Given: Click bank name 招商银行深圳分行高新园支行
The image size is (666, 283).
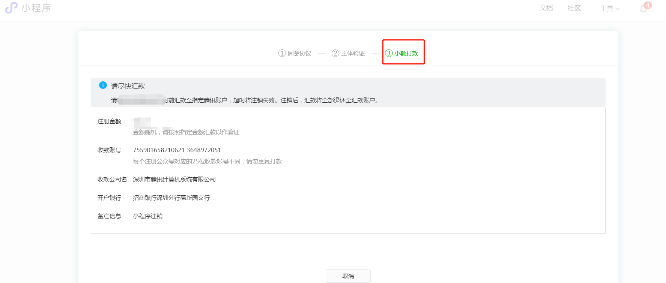Looking at the screenshot, I should click(171, 198).
